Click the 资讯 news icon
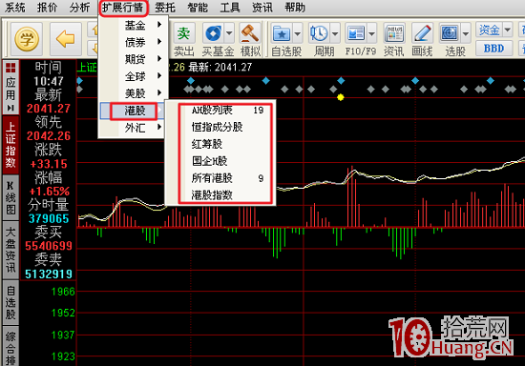The image size is (525, 366). pyautogui.click(x=394, y=33)
